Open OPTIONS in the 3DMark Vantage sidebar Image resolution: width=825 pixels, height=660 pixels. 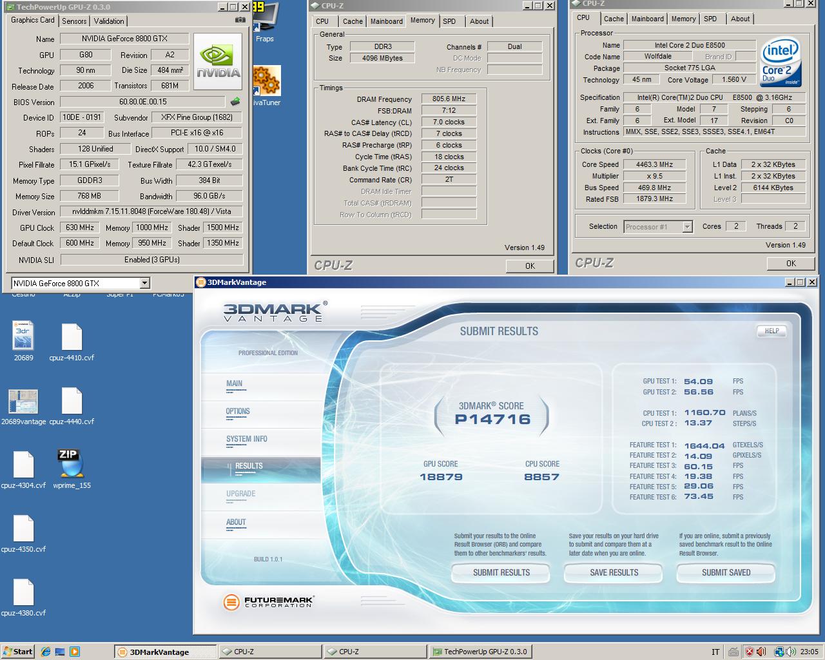238,411
